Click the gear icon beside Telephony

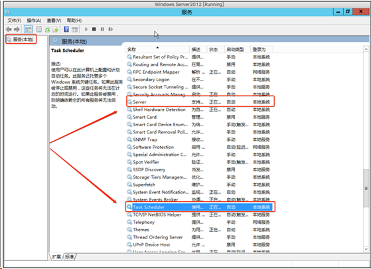tap(129, 222)
